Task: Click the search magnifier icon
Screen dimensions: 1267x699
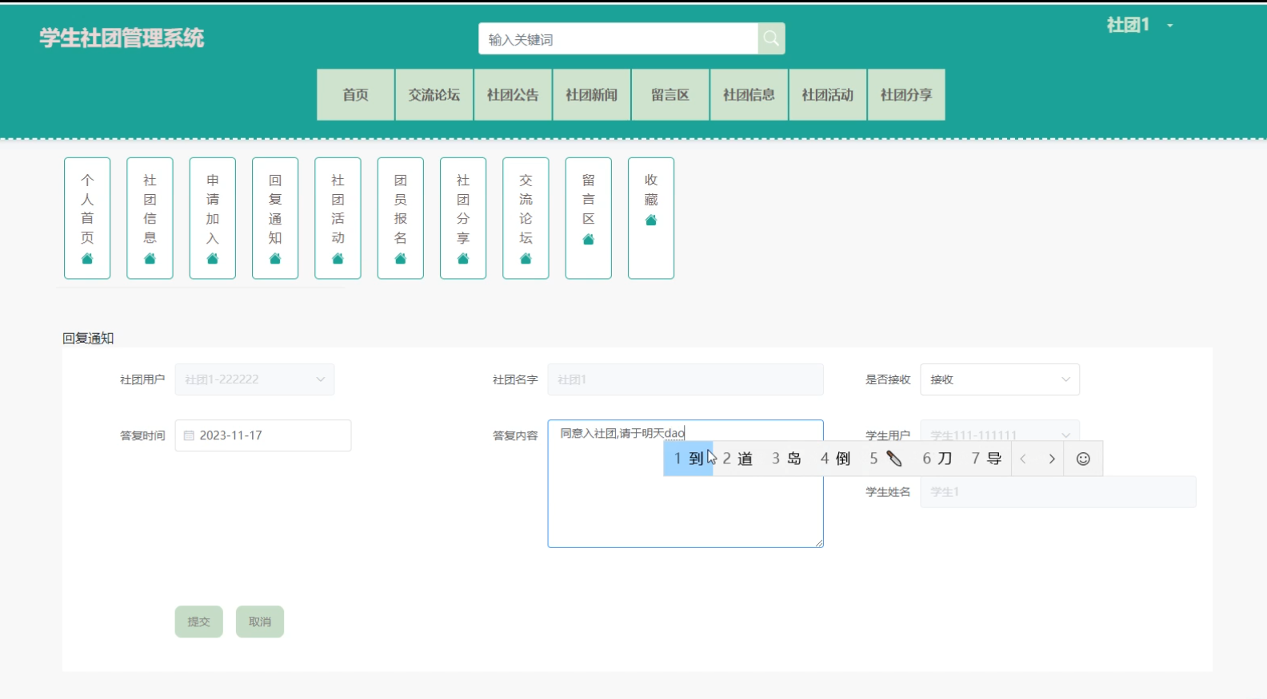Action: (771, 38)
